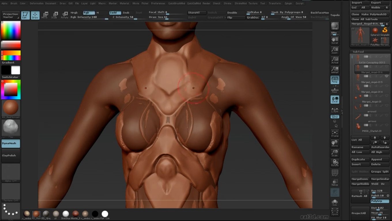
Task: Click the AAHalf view icon
Action: 335,70
